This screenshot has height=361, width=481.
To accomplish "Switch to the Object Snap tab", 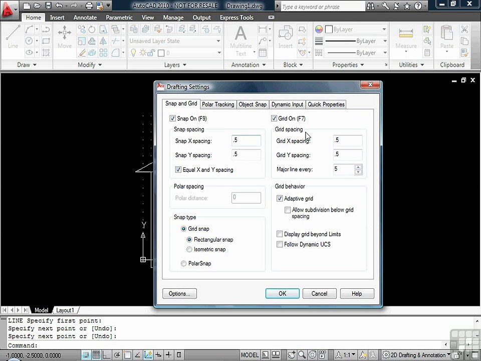I will [253, 104].
